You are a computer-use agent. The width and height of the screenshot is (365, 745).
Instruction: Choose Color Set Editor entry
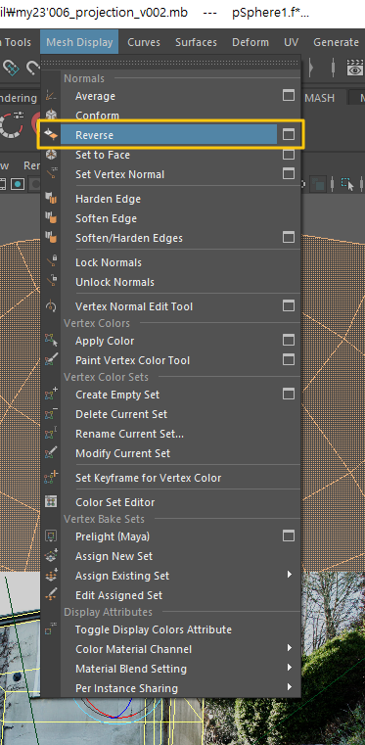(x=115, y=502)
